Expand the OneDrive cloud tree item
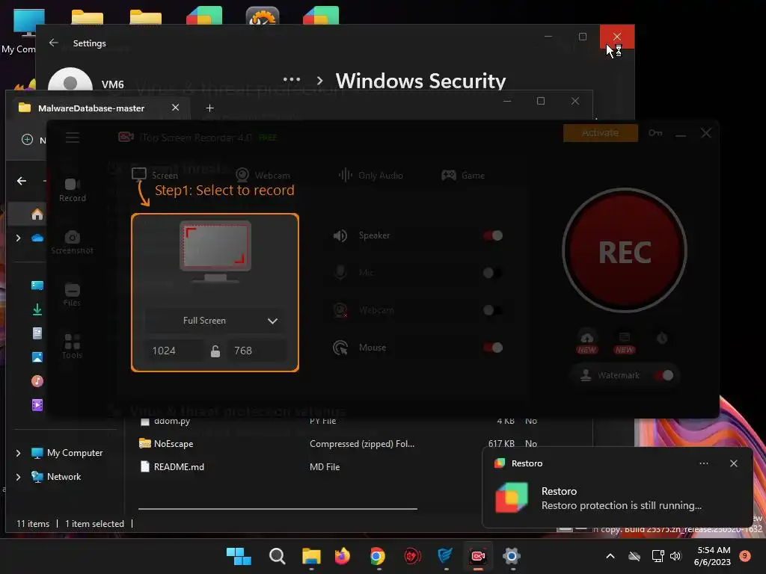The width and height of the screenshot is (766, 574). pyautogui.click(x=18, y=238)
